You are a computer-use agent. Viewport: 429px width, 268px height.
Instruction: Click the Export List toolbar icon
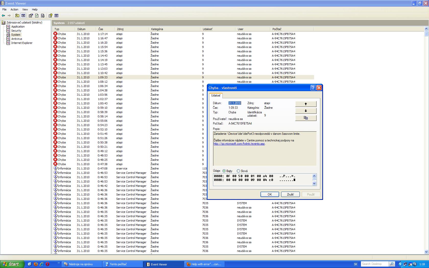coord(43,16)
